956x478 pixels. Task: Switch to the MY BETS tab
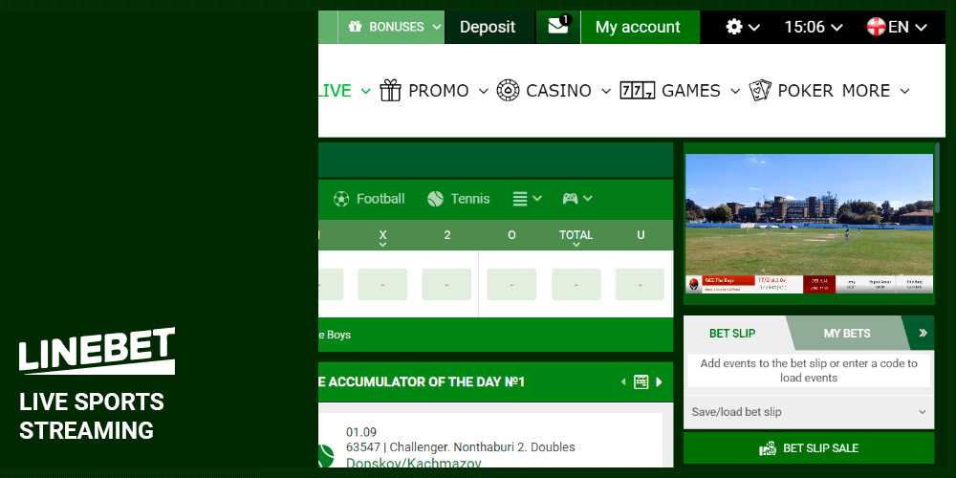click(x=847, y=334)
